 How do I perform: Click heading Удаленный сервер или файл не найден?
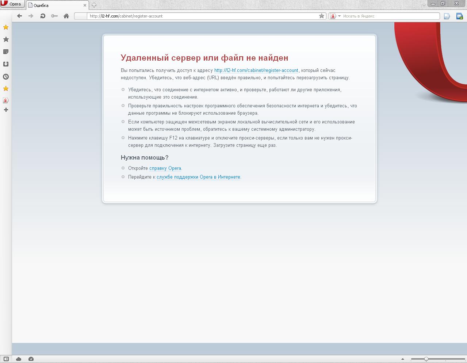pos(204,58)
